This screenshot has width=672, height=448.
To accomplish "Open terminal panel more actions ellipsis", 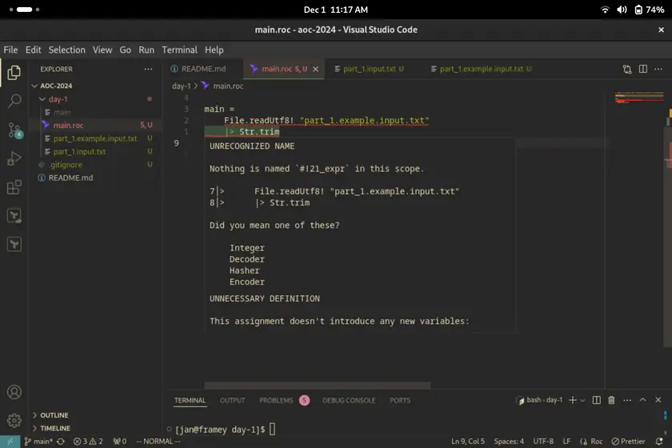I will pyautogui.click(x=627, y=400).
